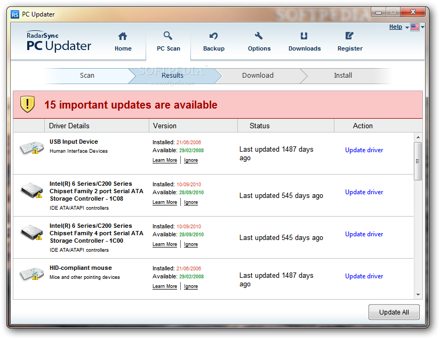440x339 pixels.
Task: Click the Action column header
Action: (378, 126)
